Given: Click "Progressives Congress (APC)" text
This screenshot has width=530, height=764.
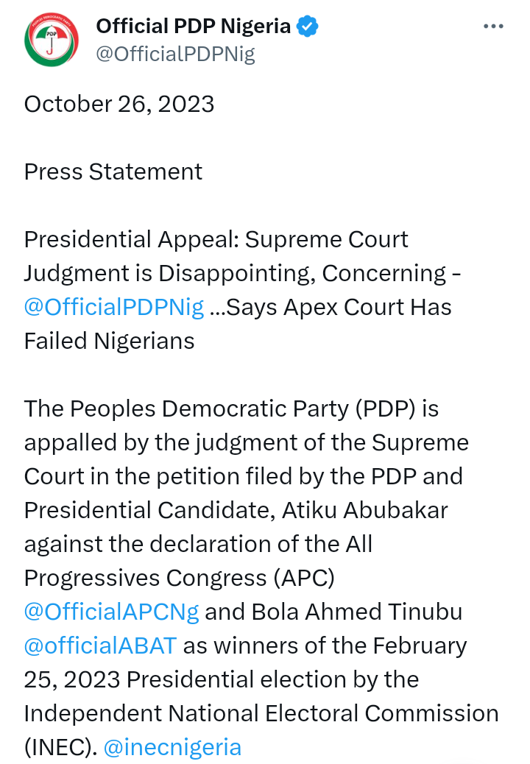Looking at the screenshot, I should pyautogui.click(x=180, y=578).
